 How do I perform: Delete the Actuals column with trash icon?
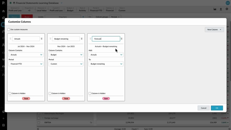click(41, 39)
